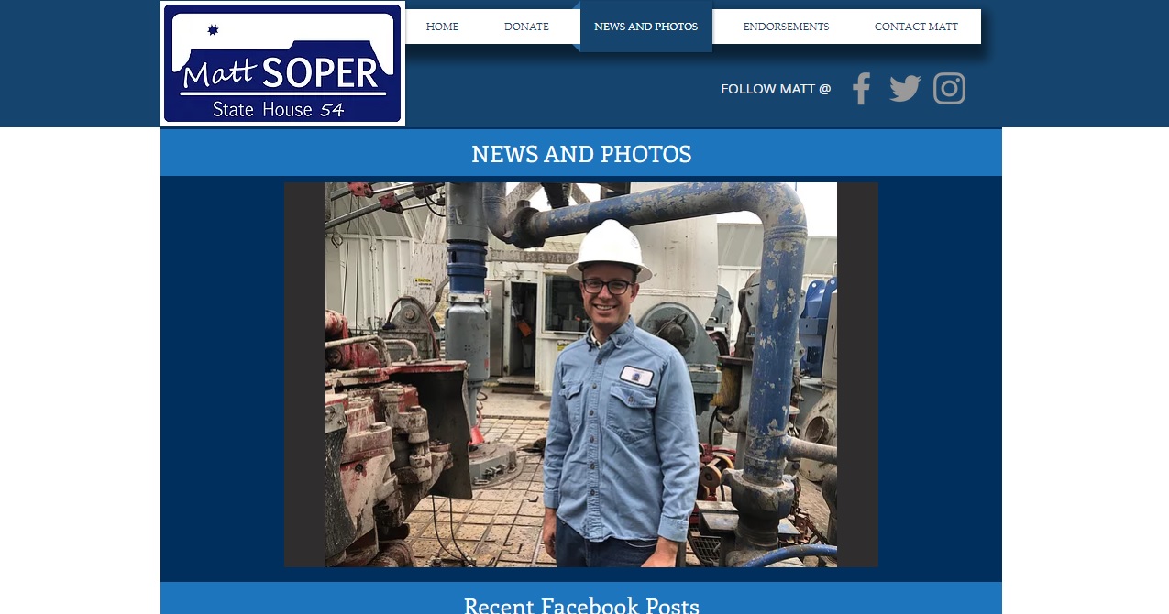Click the NEWS AND PHOTOS heading banner
Screen dimensions: 1169x614
click(x=581, y=153)
